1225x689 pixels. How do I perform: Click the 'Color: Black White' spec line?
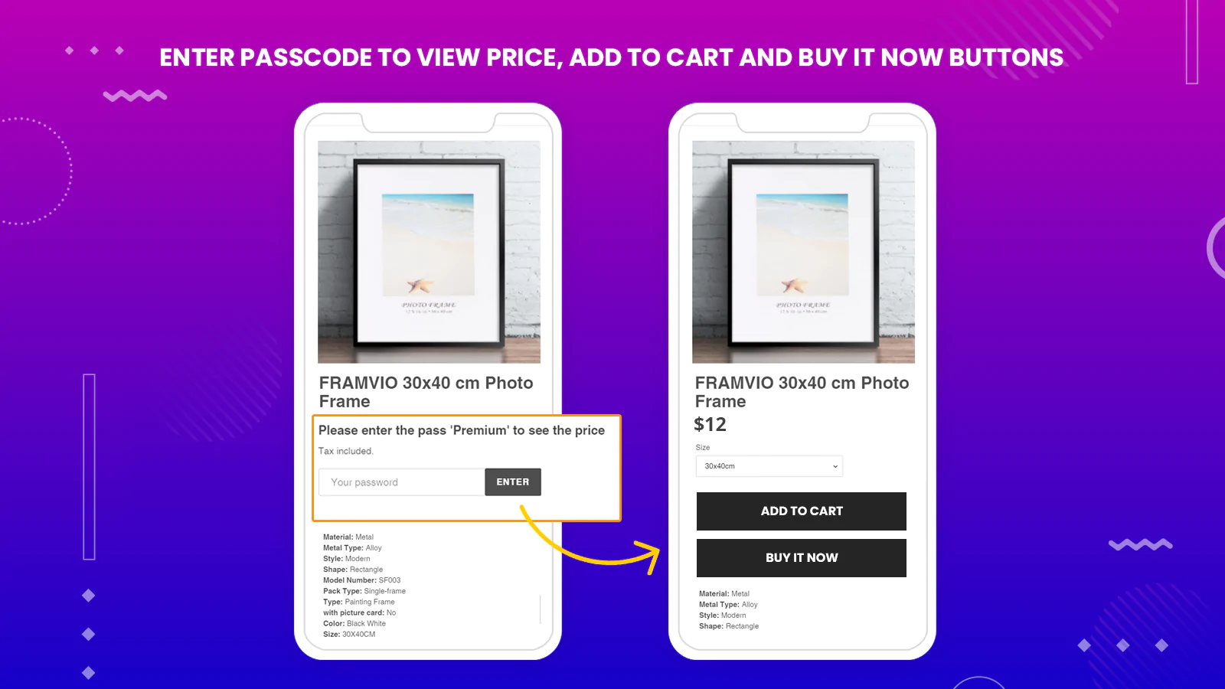354,623
